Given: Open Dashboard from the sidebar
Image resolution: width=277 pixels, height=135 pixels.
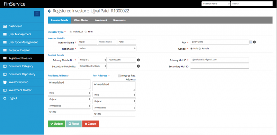Looking at the screenshot, I should 22,26.
